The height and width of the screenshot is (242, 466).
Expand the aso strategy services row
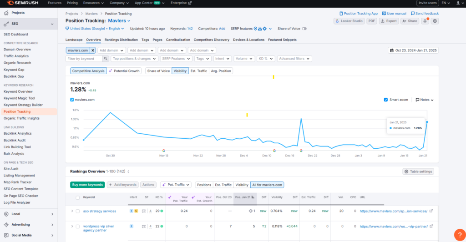pyautogui.click(x=72, y=211)
